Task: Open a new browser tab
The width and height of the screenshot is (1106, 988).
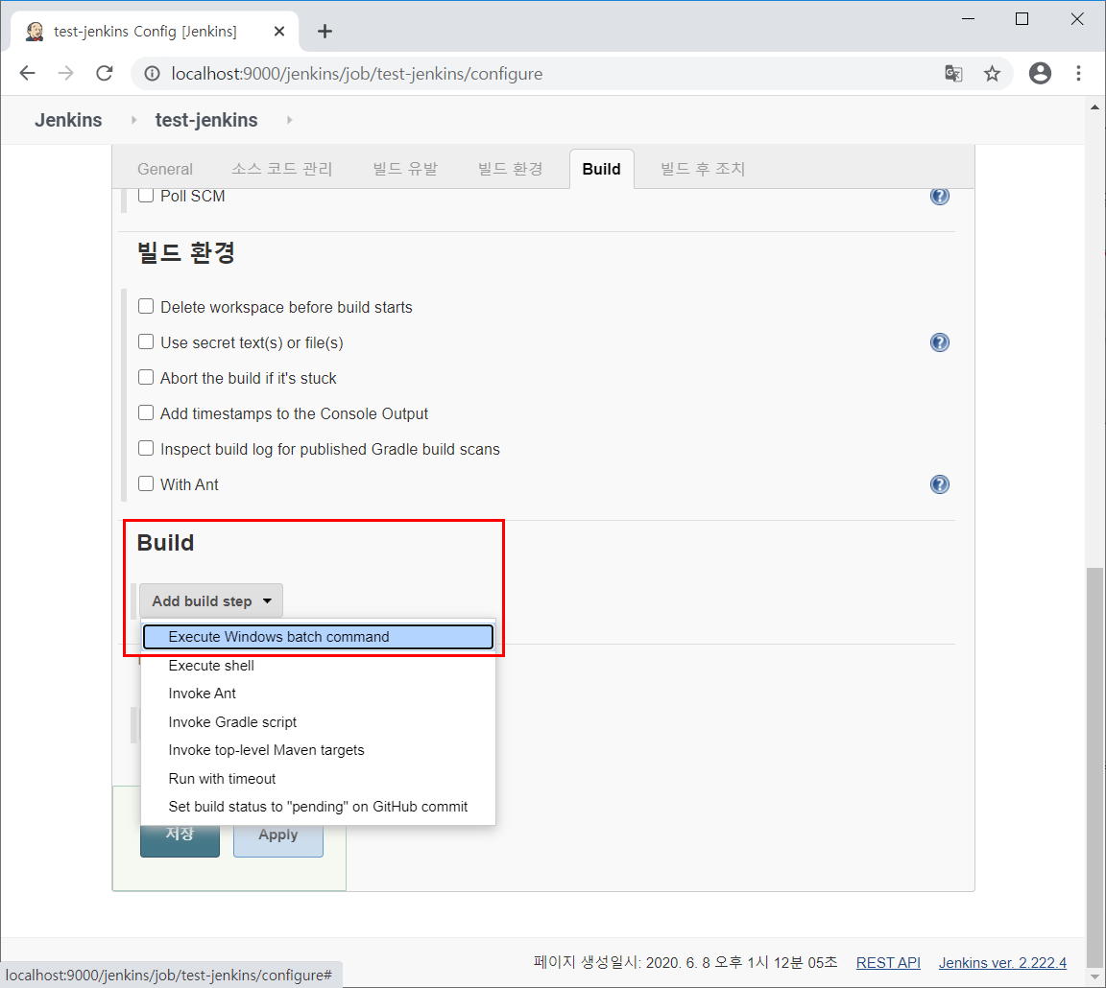Action: coord(325,31)
